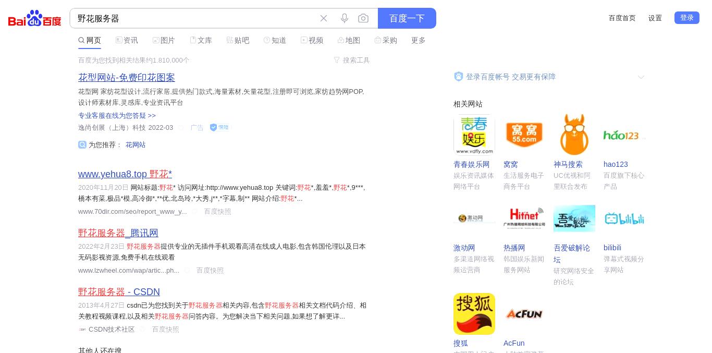Screen dimensions: 712x353
Task: Open 吾爱破解论坛 text link
Action: tap(572, 253)
